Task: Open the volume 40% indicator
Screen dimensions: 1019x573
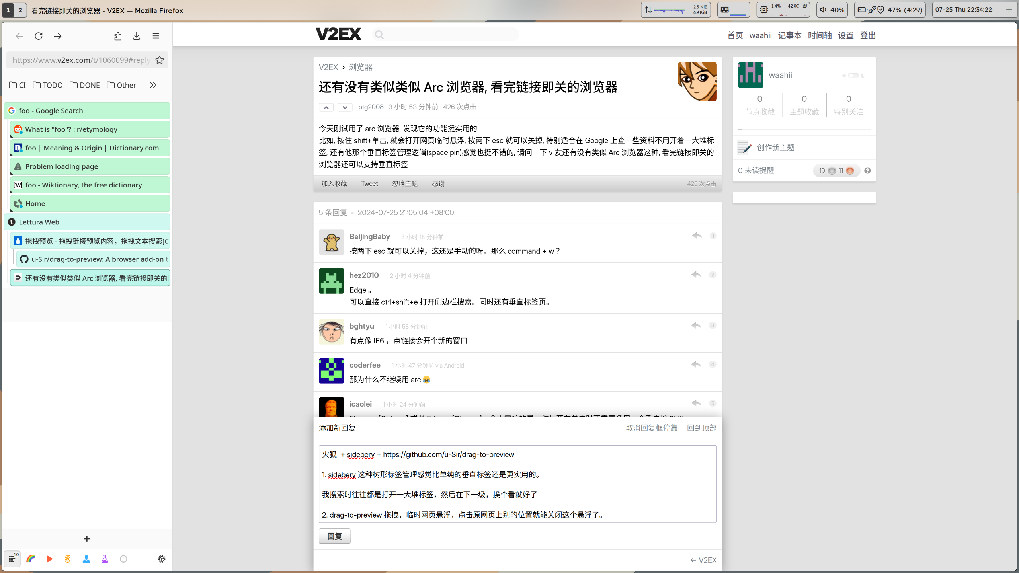Action: [832, 10]
